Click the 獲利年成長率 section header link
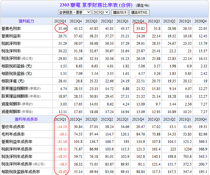210x175 pixels. pyautogui.click(x=26, y=119)
